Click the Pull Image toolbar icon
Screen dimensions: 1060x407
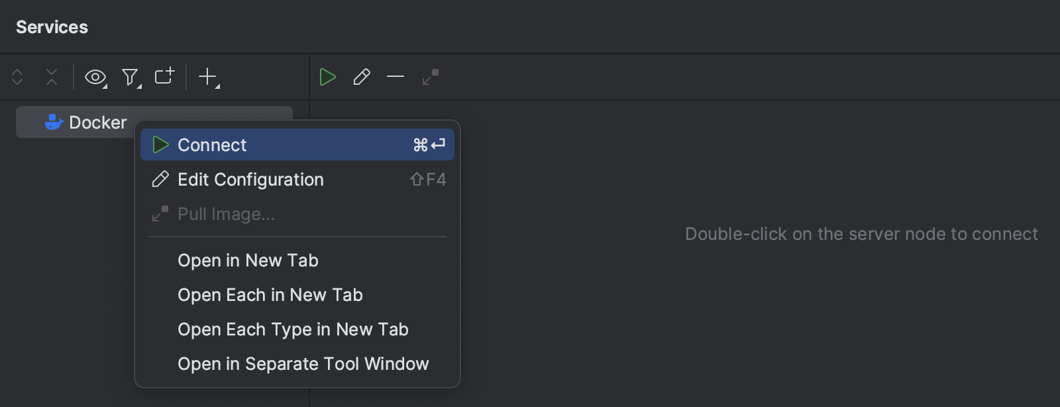tap(429, 77)
